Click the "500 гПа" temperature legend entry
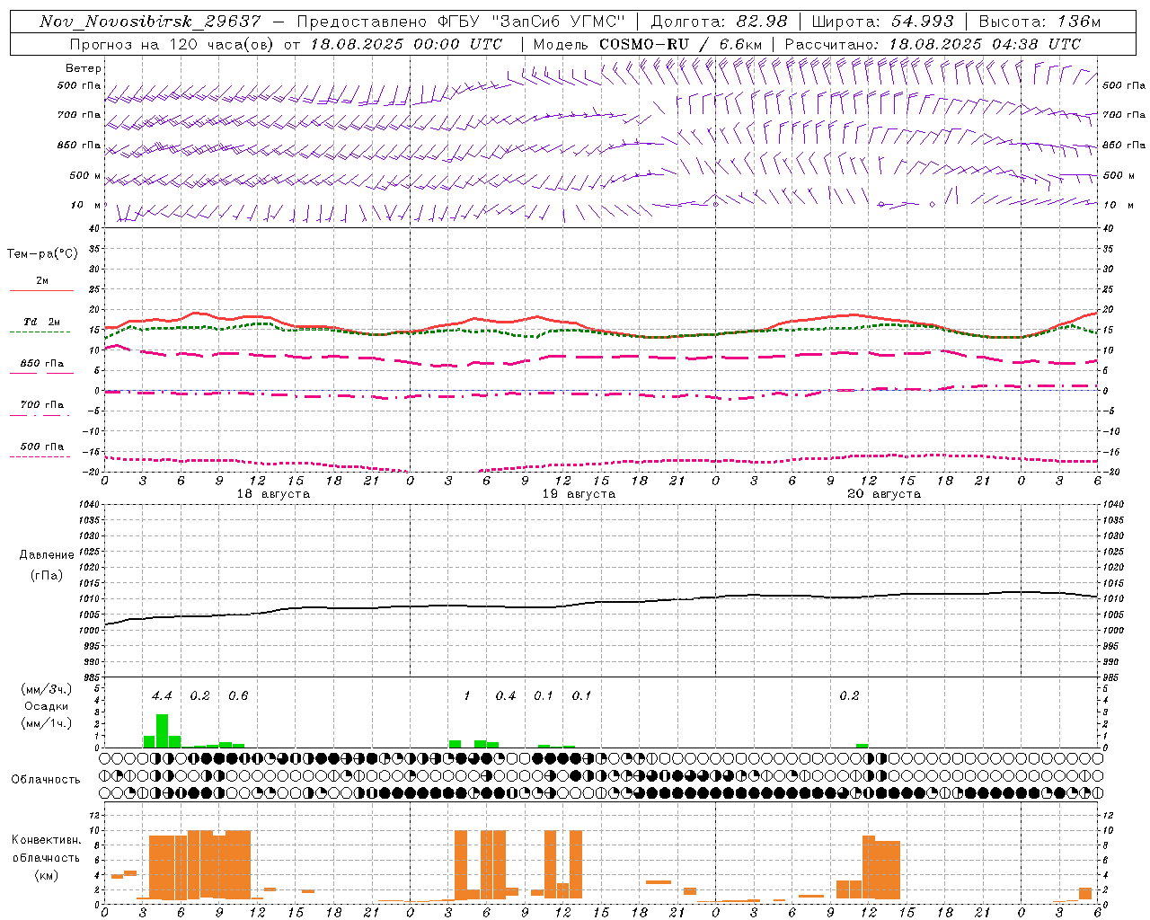1150x920 pixels. 42,447
